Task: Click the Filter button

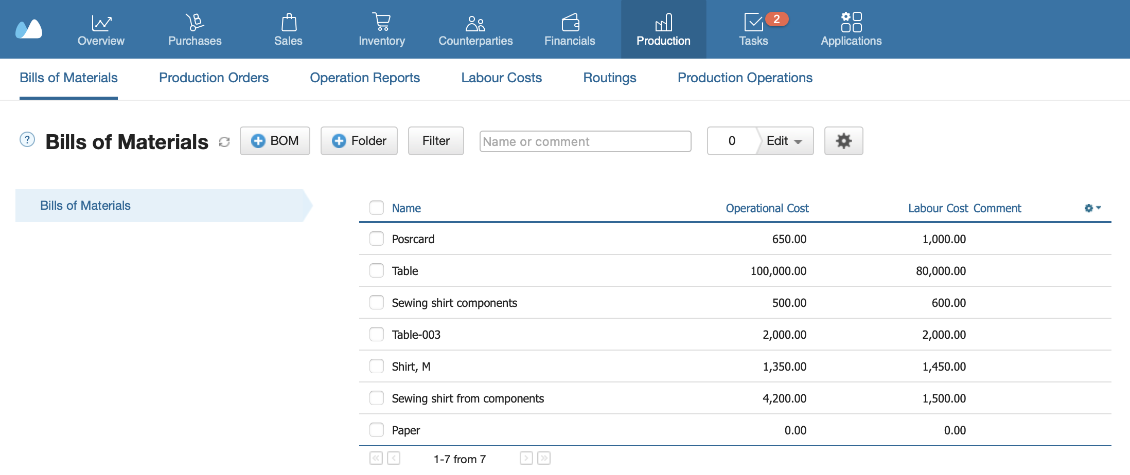Action: (436, 141)
